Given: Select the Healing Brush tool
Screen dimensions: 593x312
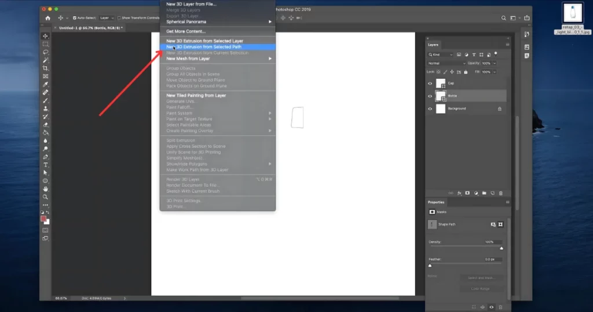Looking at the screenshot, I should coord(45,92).
